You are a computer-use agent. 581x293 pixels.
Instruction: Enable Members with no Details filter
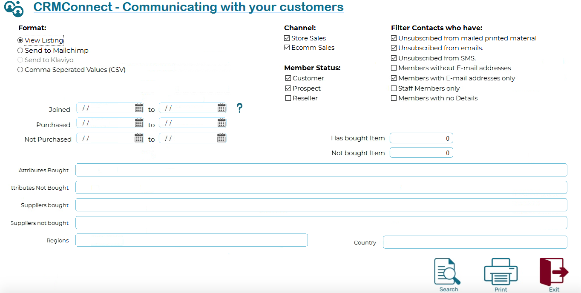[394, 98]
